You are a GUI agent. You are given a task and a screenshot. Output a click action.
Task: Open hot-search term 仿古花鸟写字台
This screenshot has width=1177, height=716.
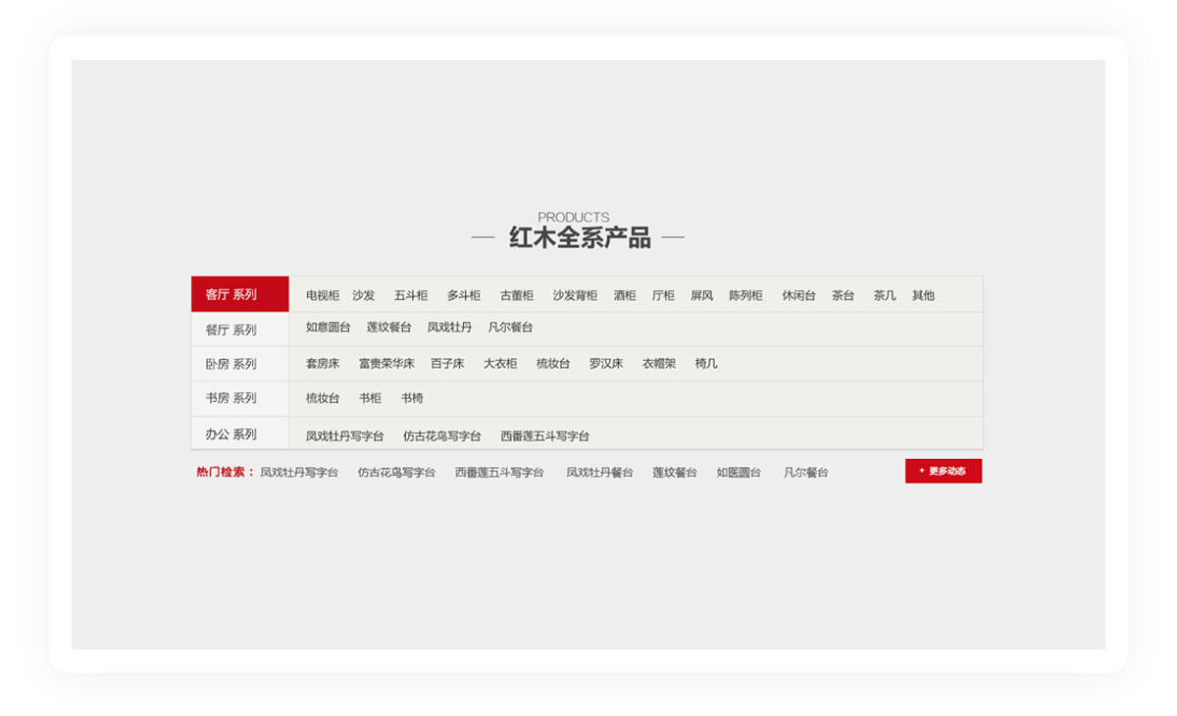click(396, 472)
